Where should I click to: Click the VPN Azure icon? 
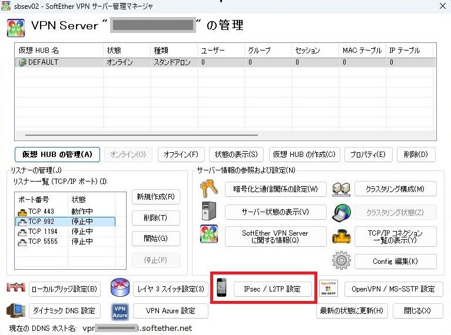pyautogui.click(x=120, y=311)
